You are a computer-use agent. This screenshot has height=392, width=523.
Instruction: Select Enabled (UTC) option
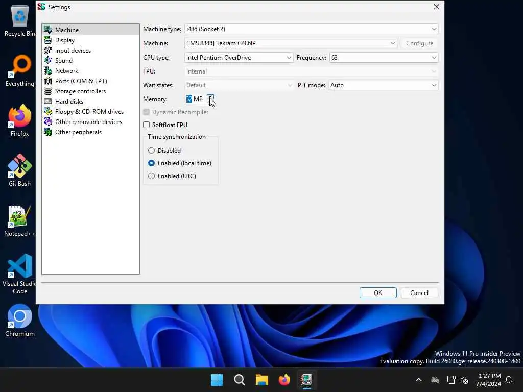[151, 176]
